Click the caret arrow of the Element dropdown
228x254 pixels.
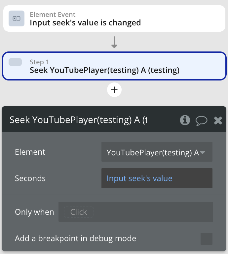tap(203, 152)
